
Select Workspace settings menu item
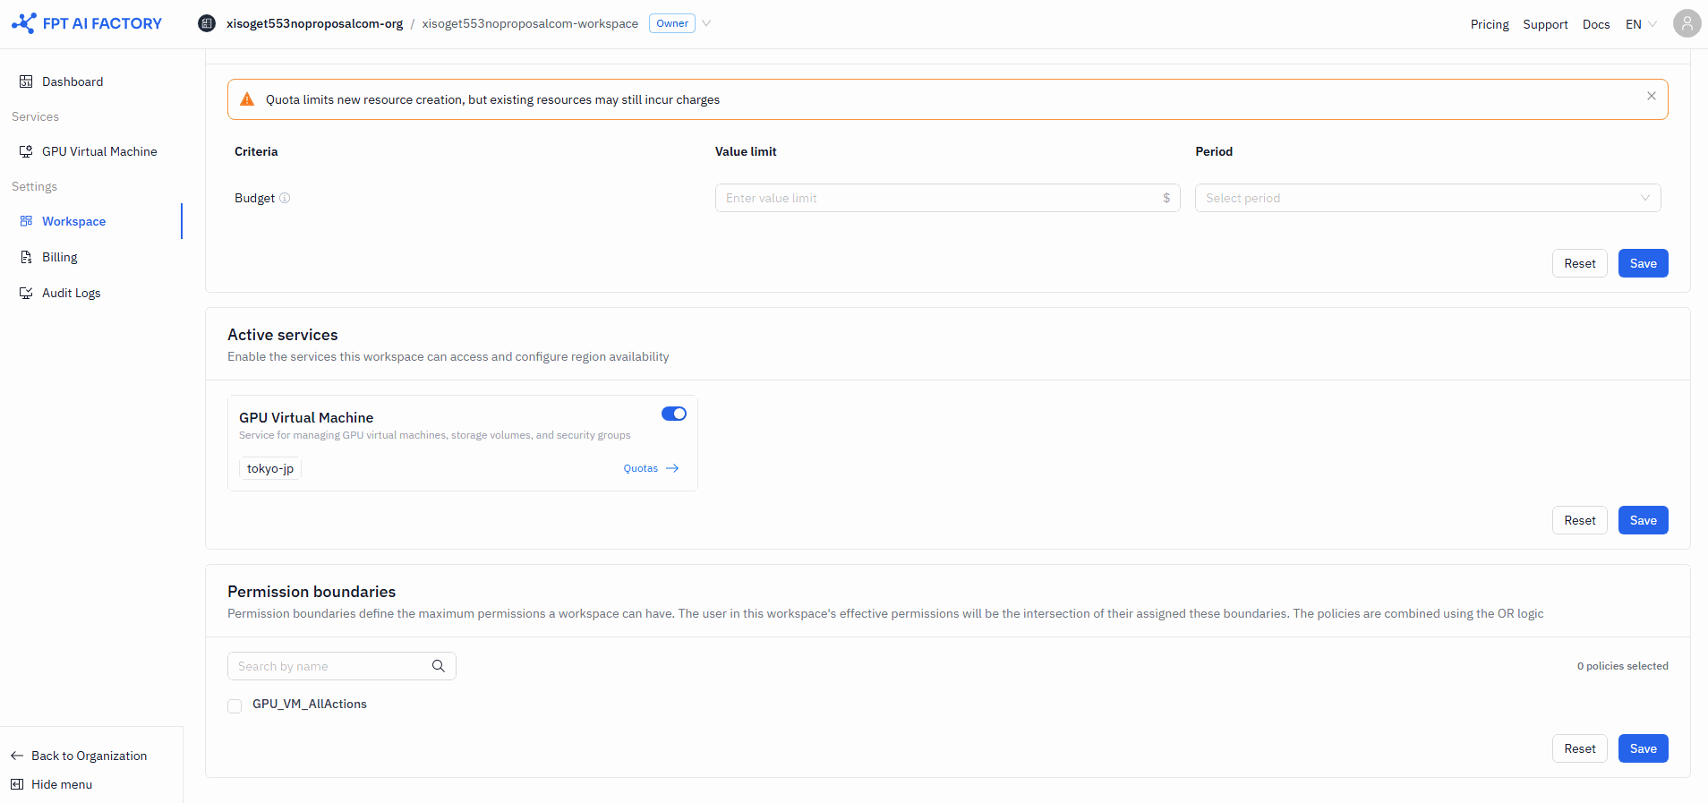(73, 221)
